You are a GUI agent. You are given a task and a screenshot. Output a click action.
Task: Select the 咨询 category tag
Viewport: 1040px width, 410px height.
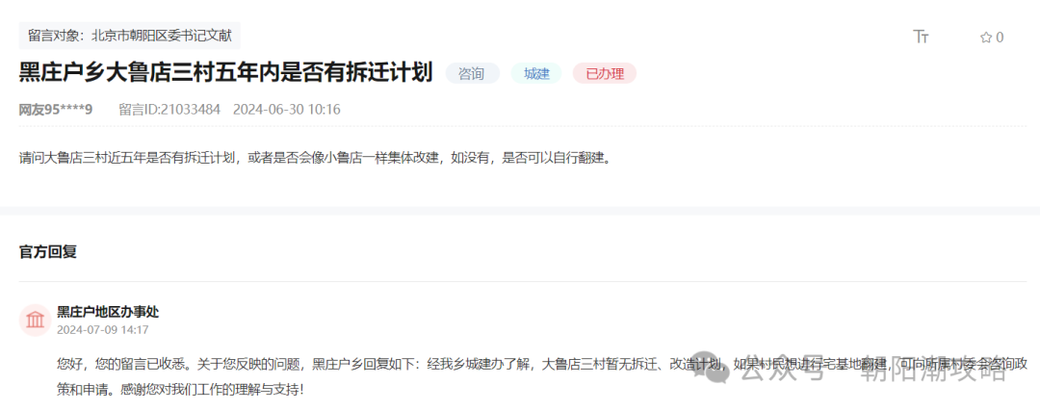471,73
